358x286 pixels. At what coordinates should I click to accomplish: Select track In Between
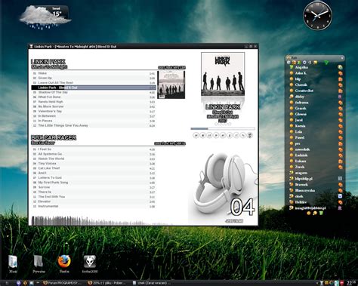pyautogui.click(x=94, y=116)
